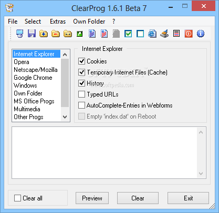Click the program list scrollbar thumb
The height and width of the screenshot is (213, 219).
65,83
